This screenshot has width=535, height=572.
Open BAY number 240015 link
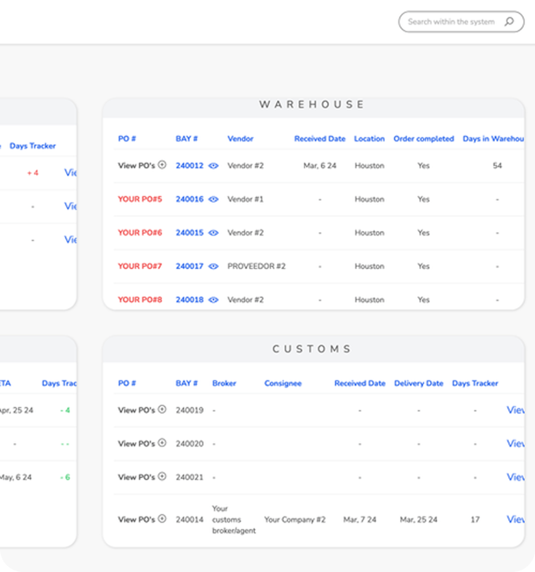click(190, 233)
